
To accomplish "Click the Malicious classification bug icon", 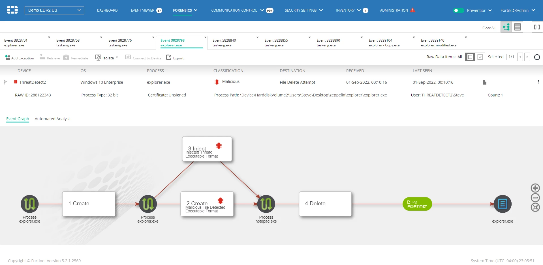I will (x=217, y=82).
